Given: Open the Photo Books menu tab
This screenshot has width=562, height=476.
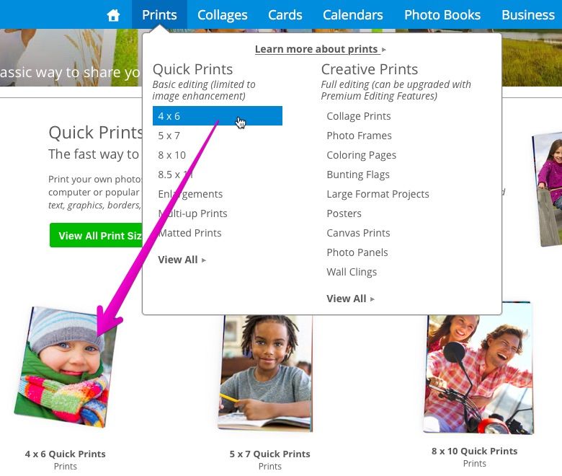Looking at the screenshot, I should click(x=442, y=15).
